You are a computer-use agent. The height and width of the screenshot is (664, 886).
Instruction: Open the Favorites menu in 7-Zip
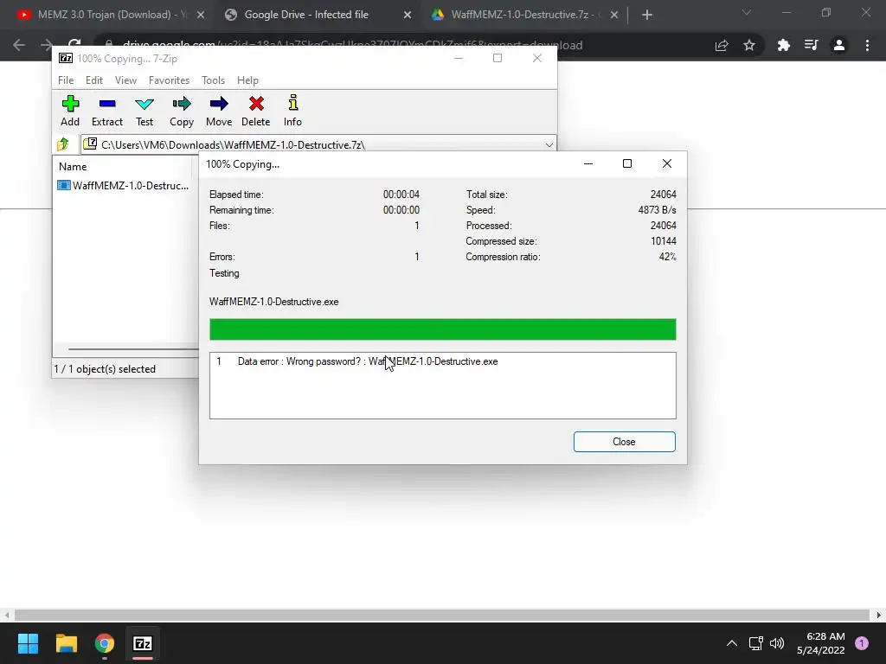[x=169, y=80]
